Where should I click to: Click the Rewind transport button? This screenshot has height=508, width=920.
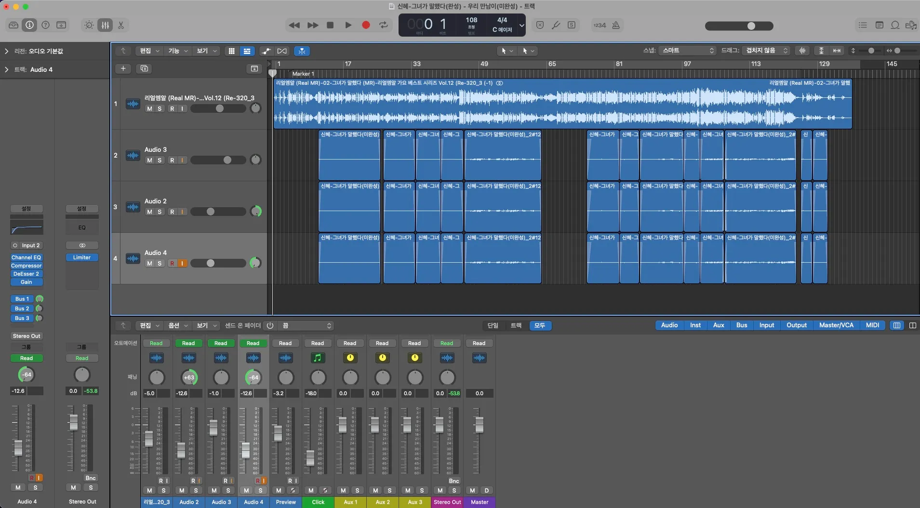294,25
